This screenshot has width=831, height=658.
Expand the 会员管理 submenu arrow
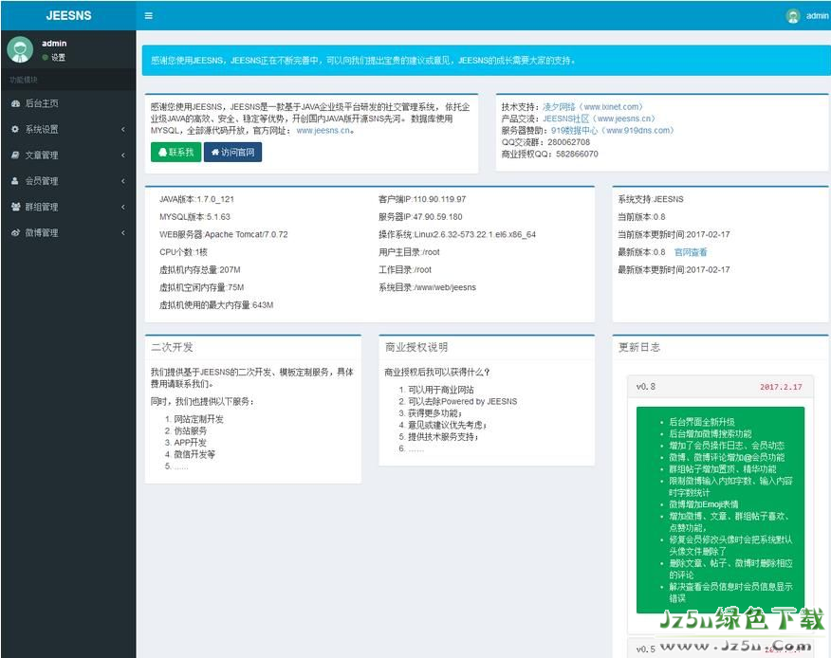pyautogui.click(x=123, y=181)
